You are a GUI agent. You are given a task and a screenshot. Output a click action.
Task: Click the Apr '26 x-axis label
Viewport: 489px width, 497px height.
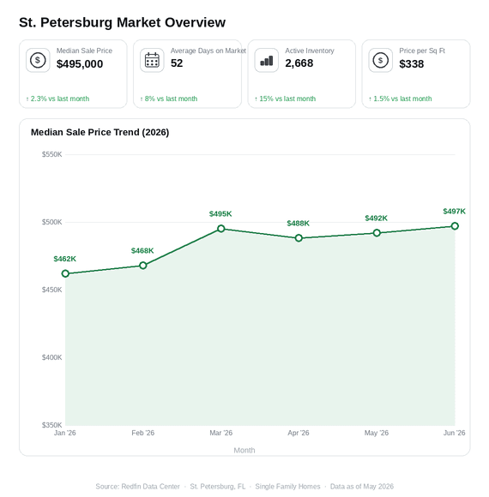[299, 433]
